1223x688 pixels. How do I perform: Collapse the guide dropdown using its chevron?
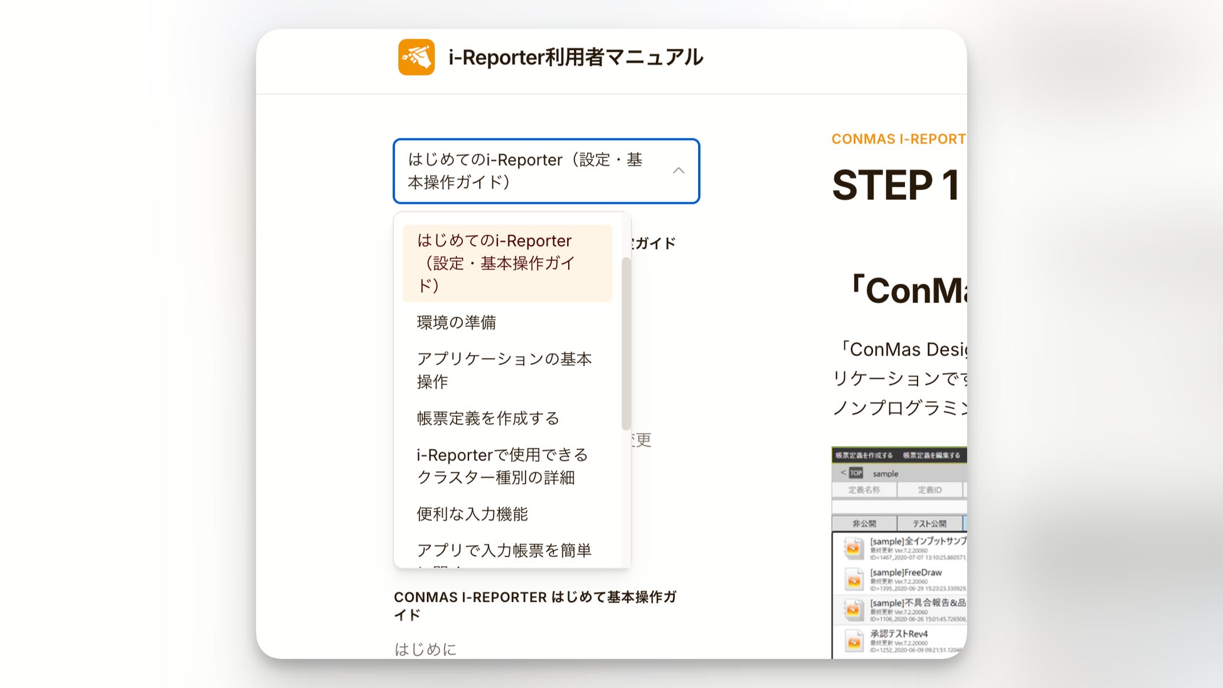pyautogui.click(x=678, y=171)
